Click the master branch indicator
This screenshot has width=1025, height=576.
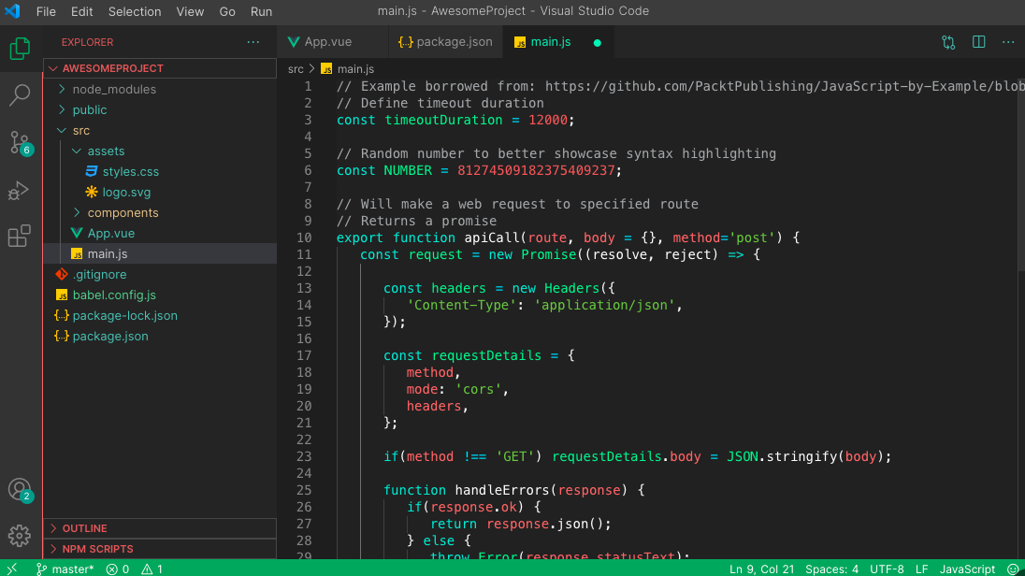(x=65, y=569)
